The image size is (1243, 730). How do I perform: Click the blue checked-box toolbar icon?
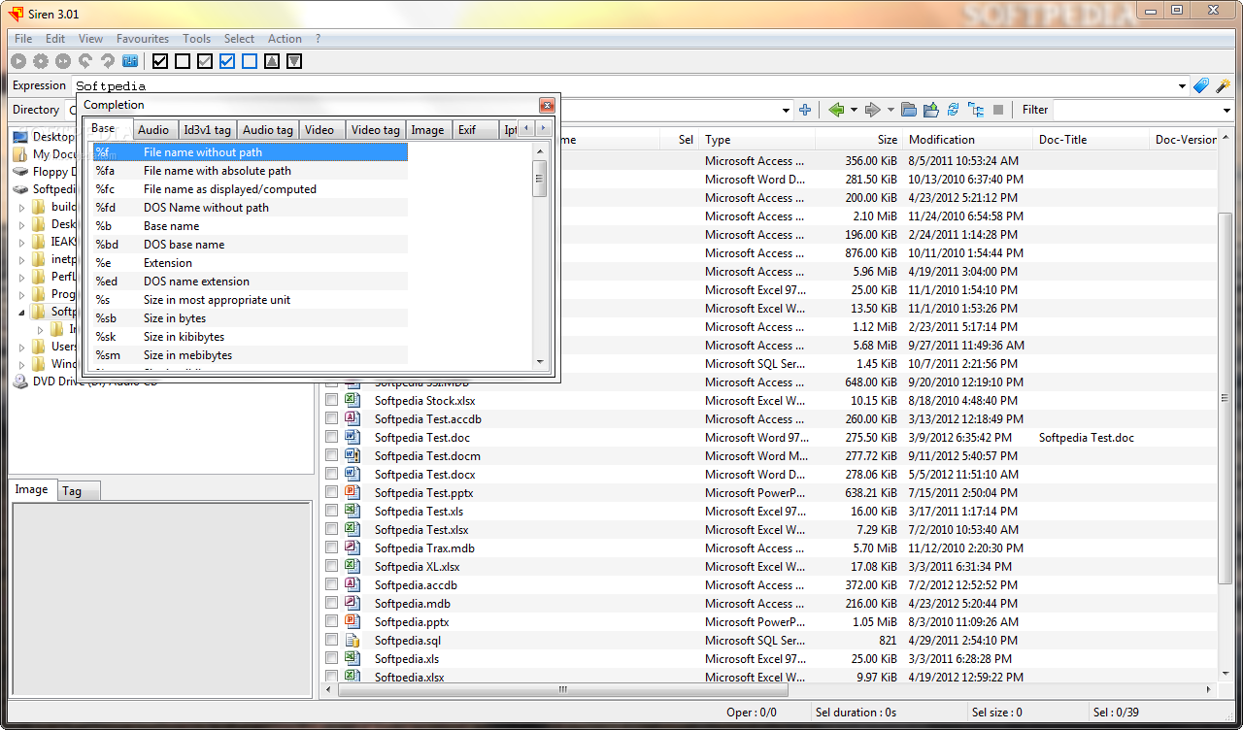227,61
